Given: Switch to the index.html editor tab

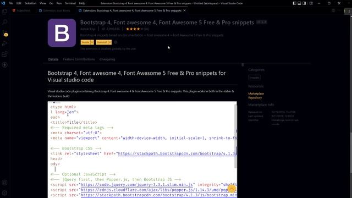Looking at the screenshot, I should (x=21, y=10).
